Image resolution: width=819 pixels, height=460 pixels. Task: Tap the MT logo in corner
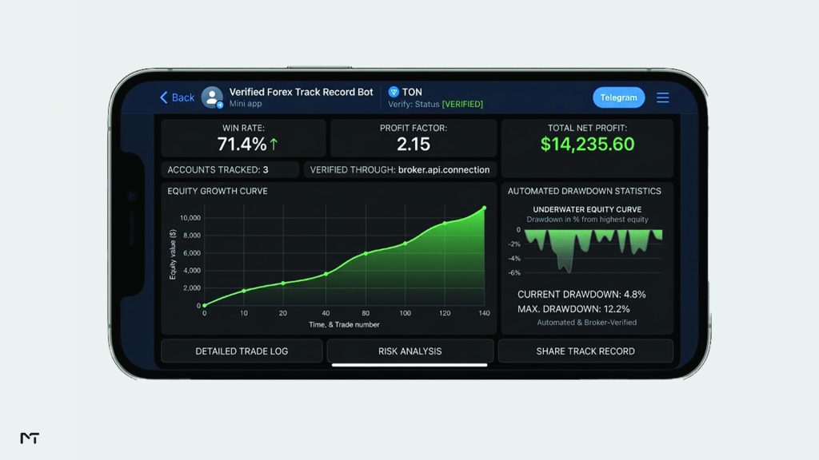pos(30,438)
